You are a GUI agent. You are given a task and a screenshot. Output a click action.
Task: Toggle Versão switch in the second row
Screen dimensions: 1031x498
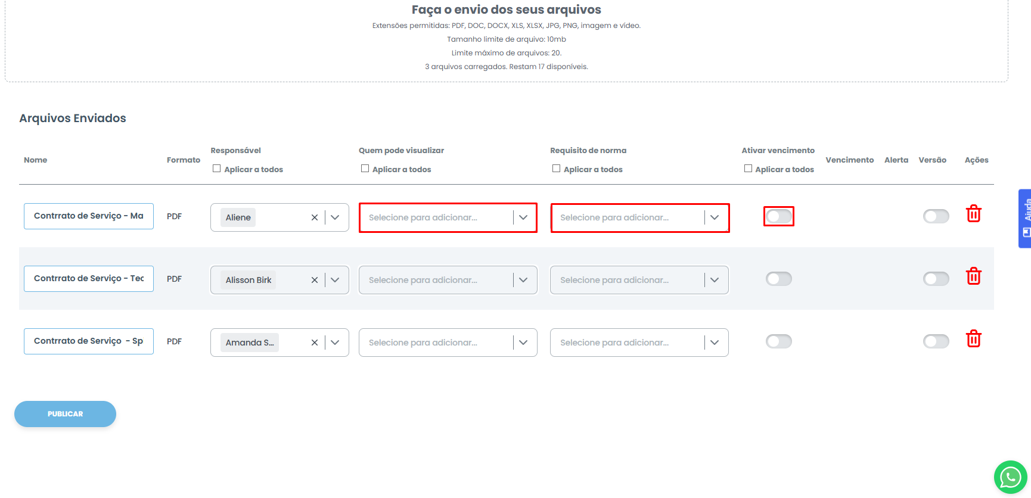tap(936, 279)
